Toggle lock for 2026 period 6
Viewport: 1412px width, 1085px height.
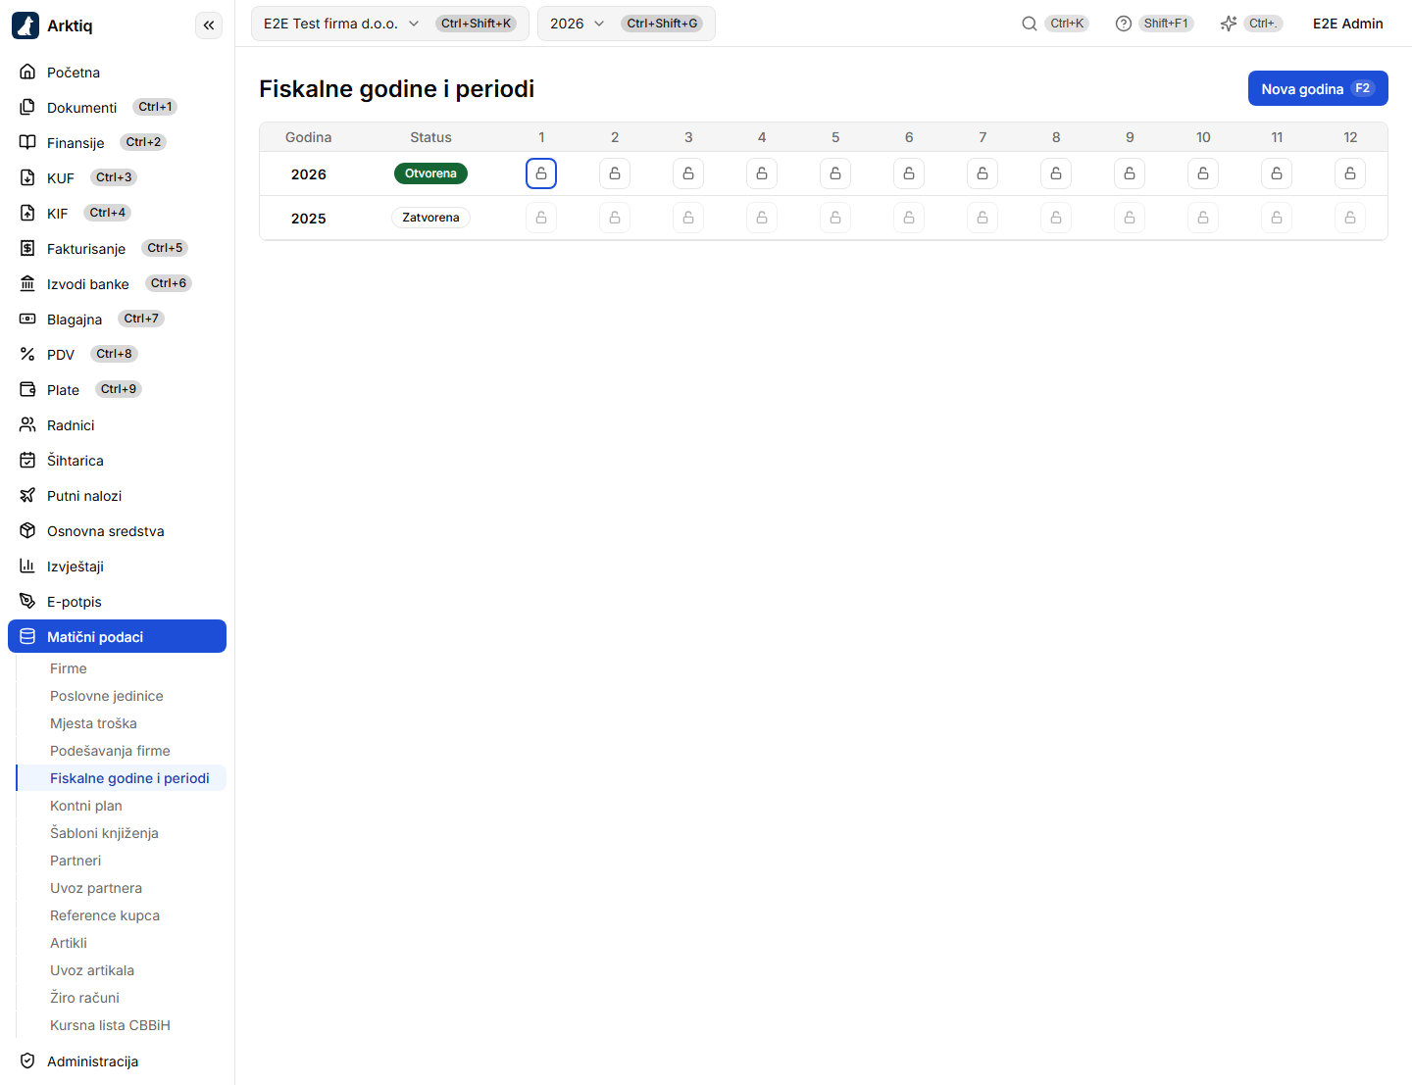909,173
